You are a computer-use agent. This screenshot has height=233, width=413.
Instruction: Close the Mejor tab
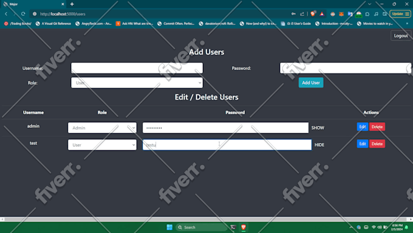pos(63,4)
